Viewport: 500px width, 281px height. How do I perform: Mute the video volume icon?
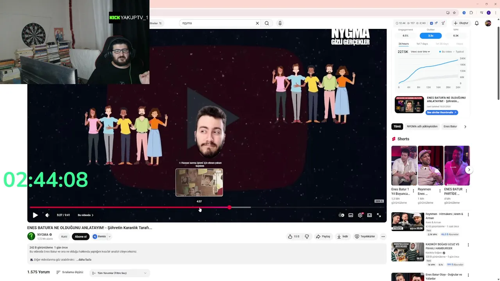[x=47, y=215]
